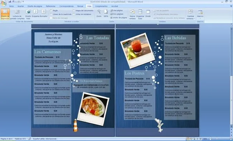Click Palabras: 673 word count

[x=20, y=139]
